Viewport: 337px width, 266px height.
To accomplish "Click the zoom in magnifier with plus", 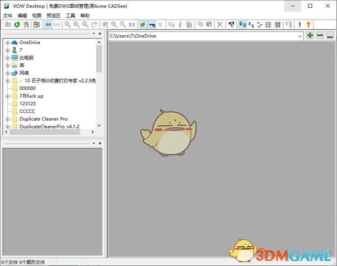I will (76, 25).
